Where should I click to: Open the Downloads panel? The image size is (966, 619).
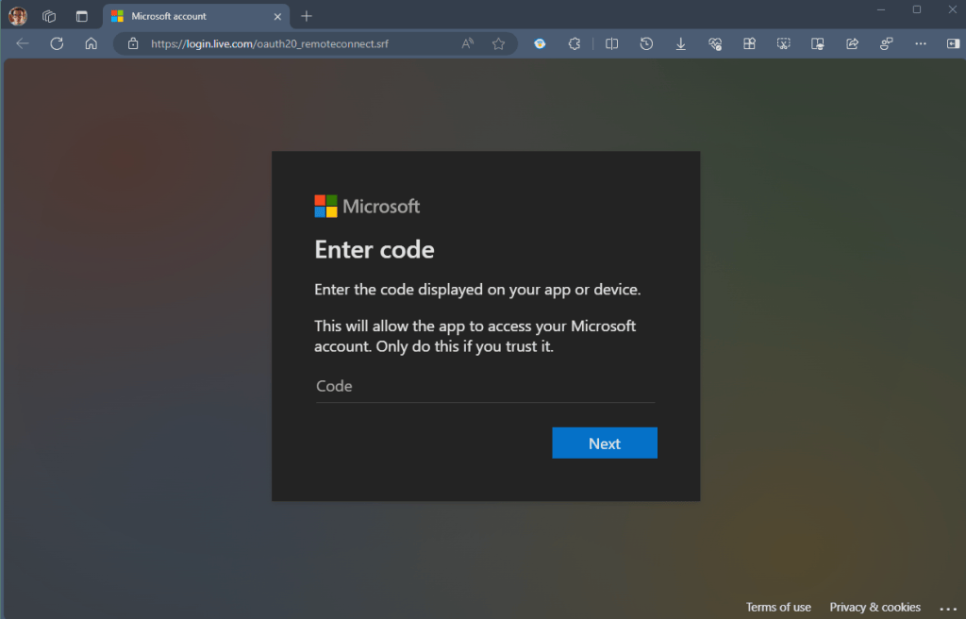tap(680, 43)
